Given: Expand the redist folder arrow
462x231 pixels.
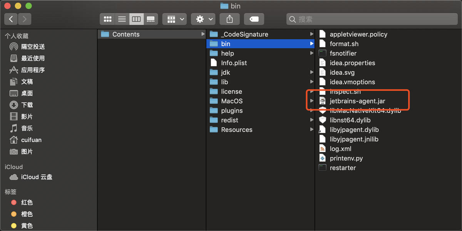Looking at the screenshot, I should click(x=312, y=120).
